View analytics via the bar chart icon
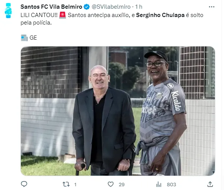The image size is (224, 190). pyautogui.click(x=159, y=184)
